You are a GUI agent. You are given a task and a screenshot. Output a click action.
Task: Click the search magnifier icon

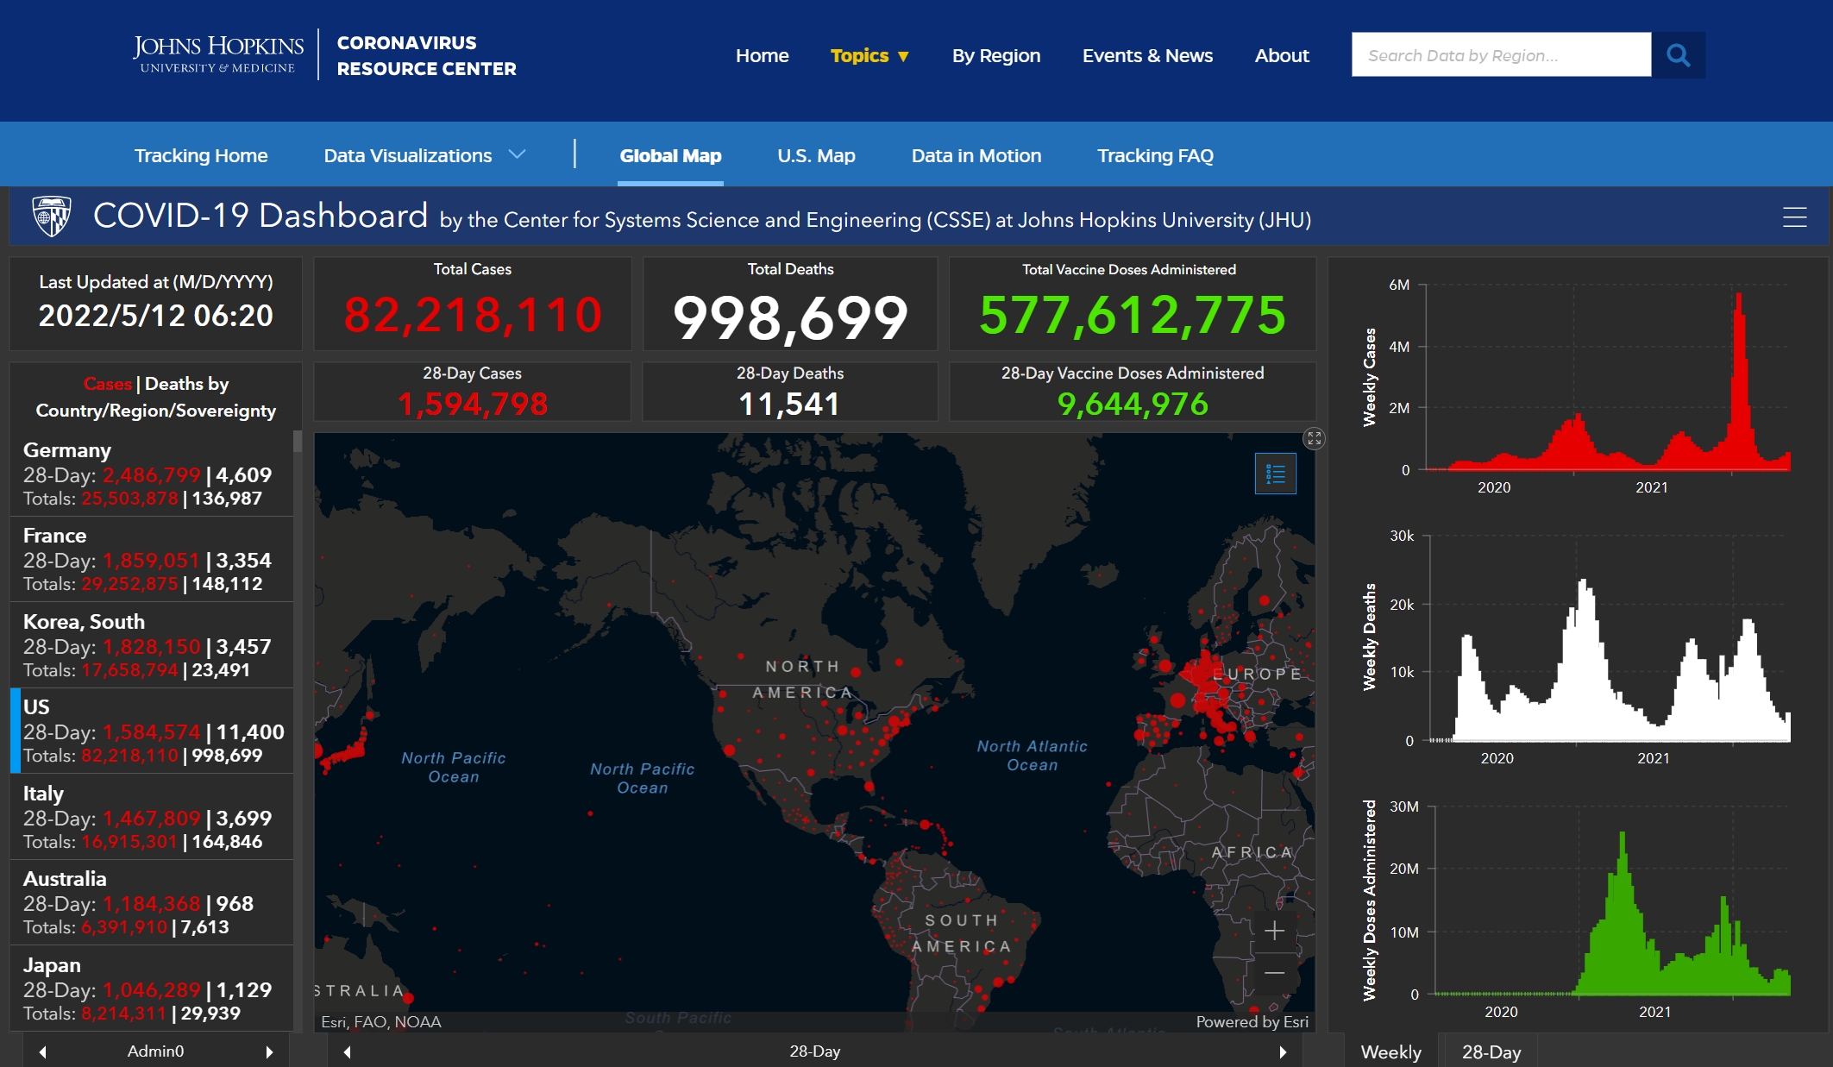point(1678,55)
